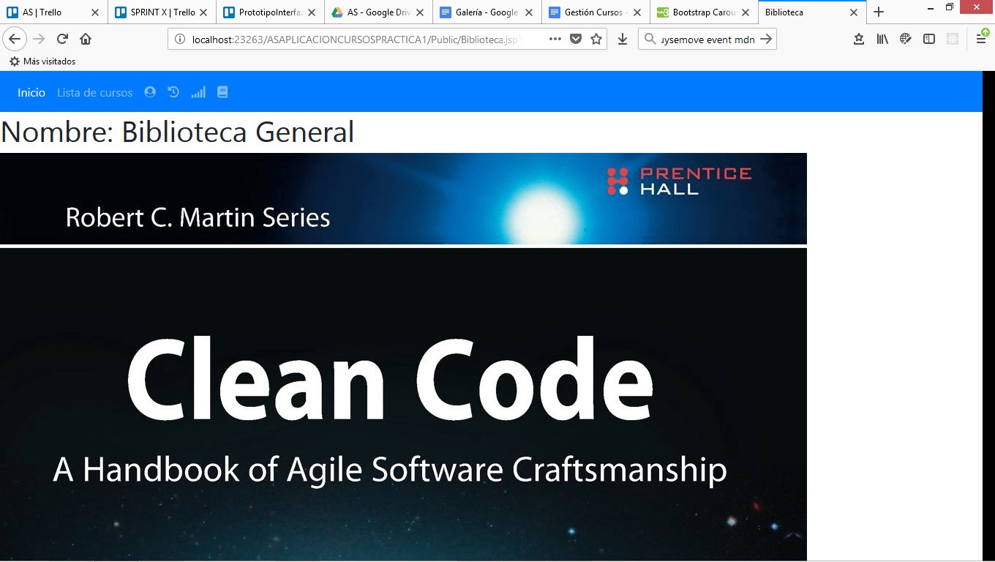Go back to the previous page
The image size is (995, 562).
tap(15, 39)
